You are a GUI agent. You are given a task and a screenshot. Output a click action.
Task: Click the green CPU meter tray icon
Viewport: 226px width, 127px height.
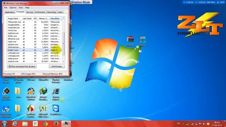[187, 124]
